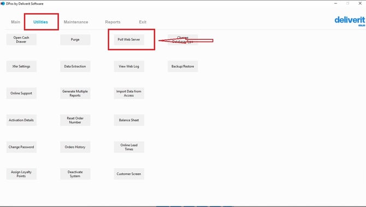Open the Purge utility
This screenshot has width=366, height=207.
tap(75, 39)
